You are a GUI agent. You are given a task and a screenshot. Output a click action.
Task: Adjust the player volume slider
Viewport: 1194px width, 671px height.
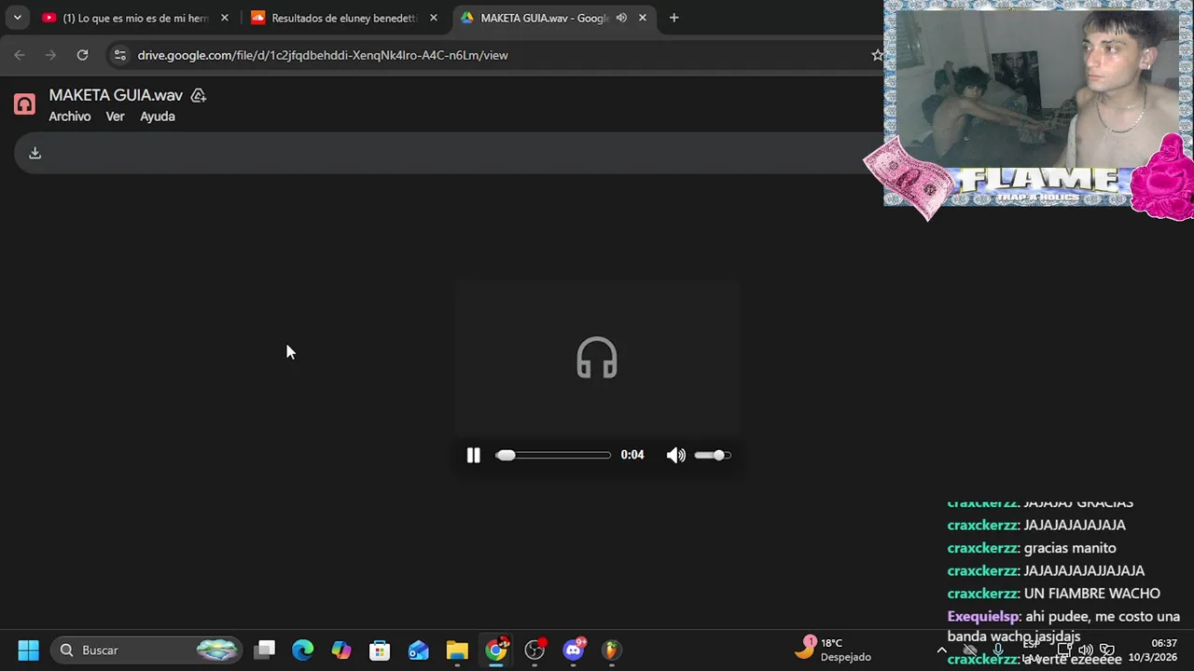coord(713,455)
